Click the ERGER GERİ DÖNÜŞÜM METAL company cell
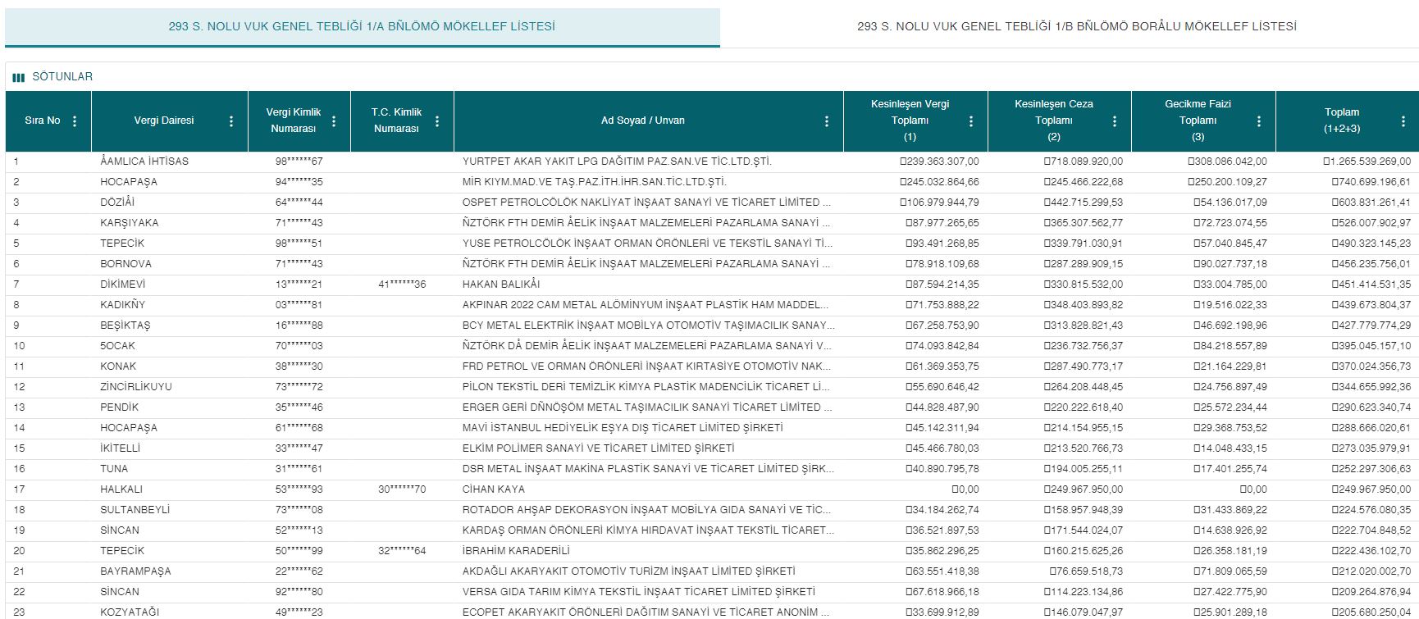The image size is (1419, 619). point(647,407)
